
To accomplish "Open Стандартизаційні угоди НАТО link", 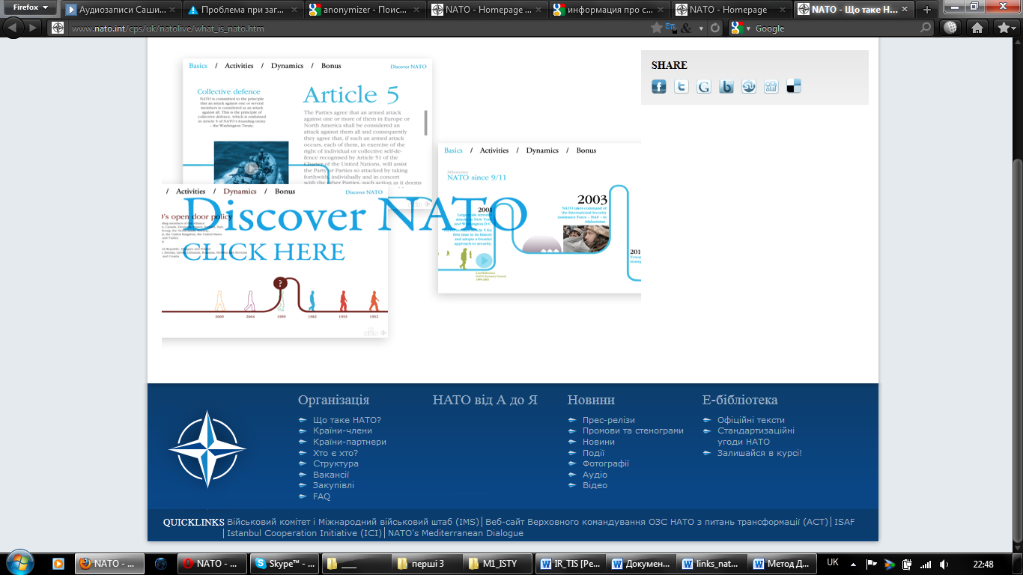I will [x=756, y=436].
